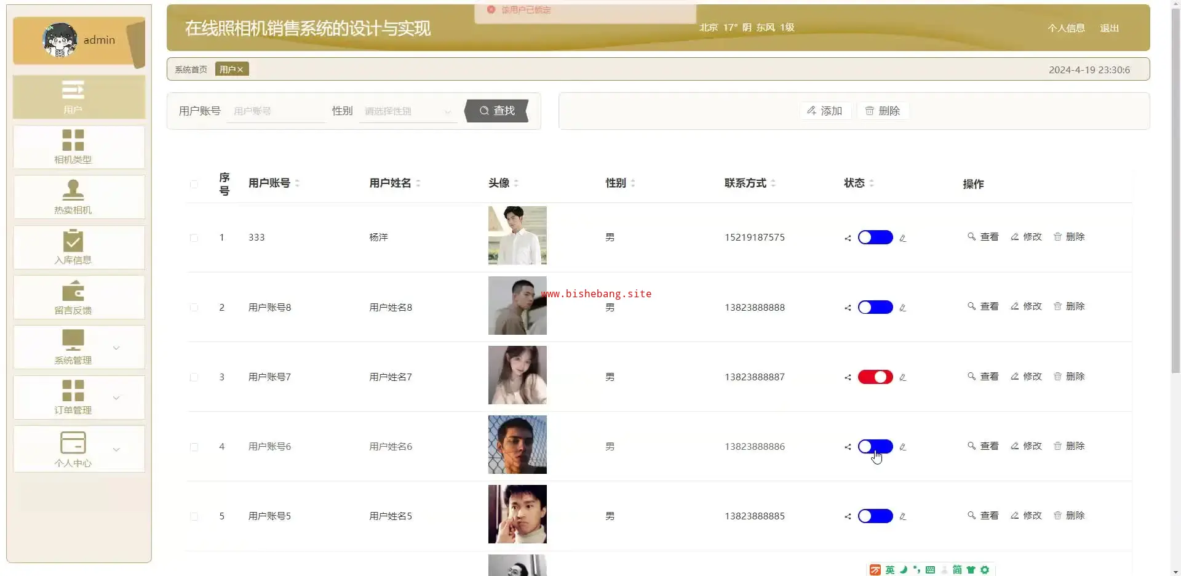This screenshot has height=576, width=1181.
Task: Close the 用户 tab
Action: click(x=240, y=70)
